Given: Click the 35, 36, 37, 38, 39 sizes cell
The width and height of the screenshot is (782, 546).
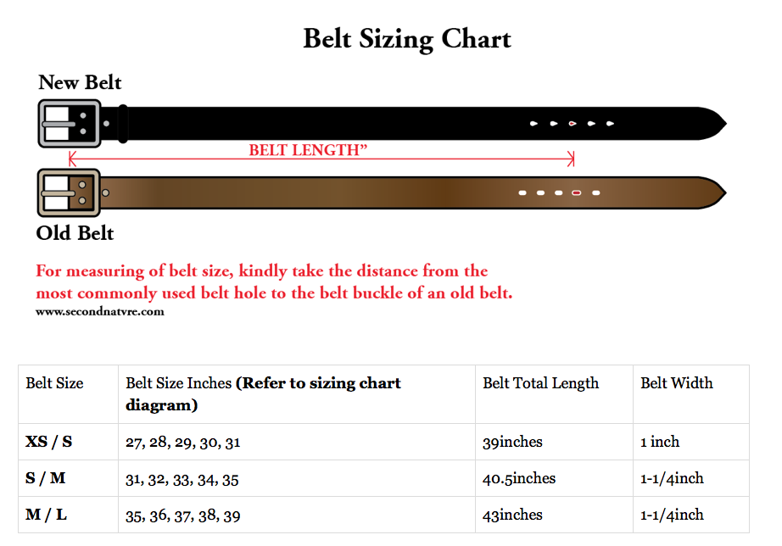Looking at the screenshot, I should click(x=182, y=515).
